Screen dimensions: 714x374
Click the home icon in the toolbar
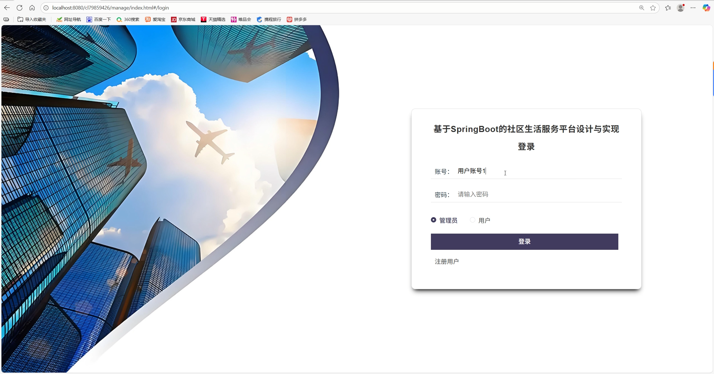click(32, 8)
